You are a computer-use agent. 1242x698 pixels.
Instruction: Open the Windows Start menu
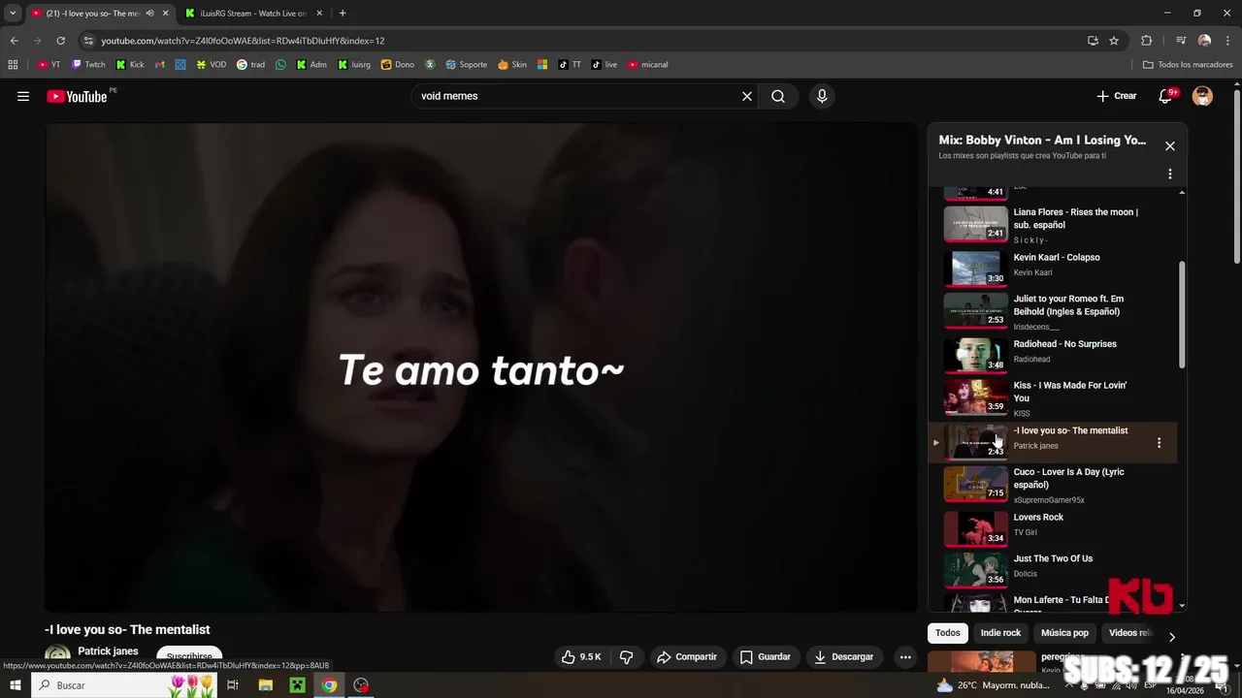(15, 685)
